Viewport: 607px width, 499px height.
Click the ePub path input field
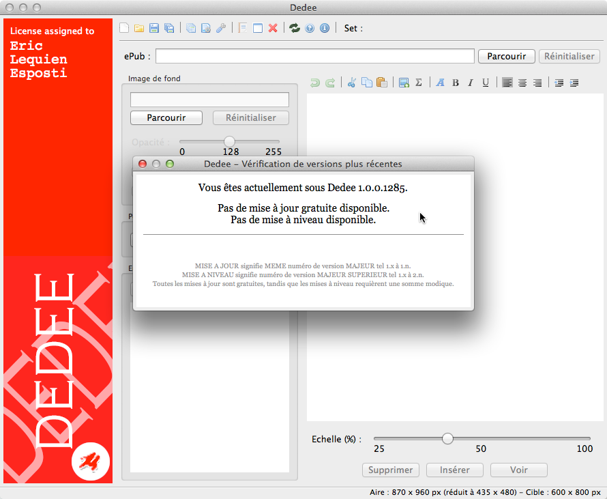(314, 56)
